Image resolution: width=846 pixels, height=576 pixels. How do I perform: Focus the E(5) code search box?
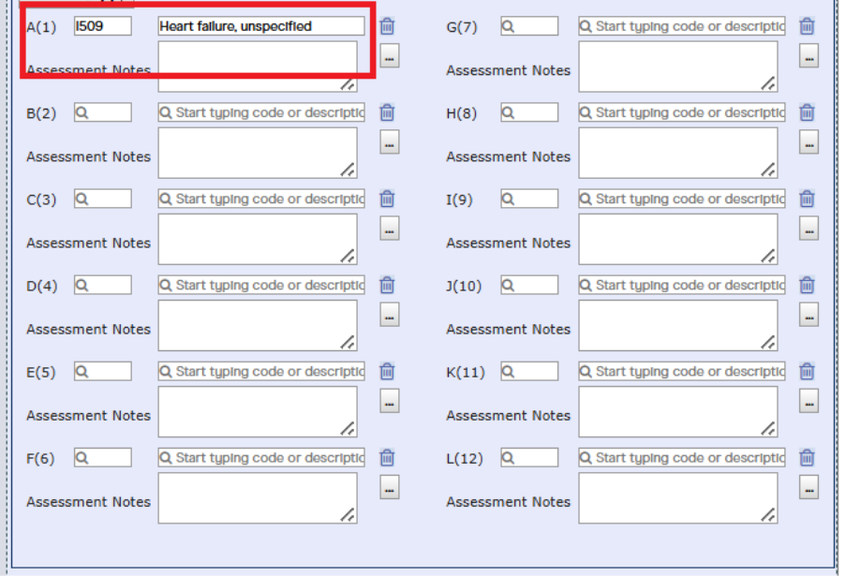click(102, 371)
